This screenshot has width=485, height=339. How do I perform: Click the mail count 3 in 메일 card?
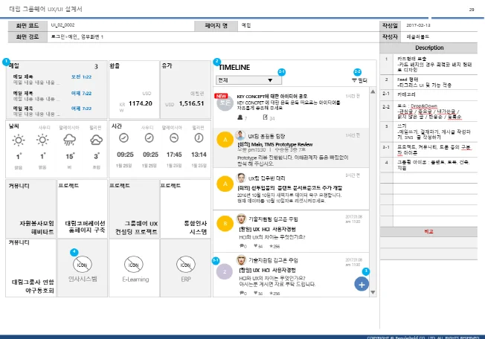(96, 66)
